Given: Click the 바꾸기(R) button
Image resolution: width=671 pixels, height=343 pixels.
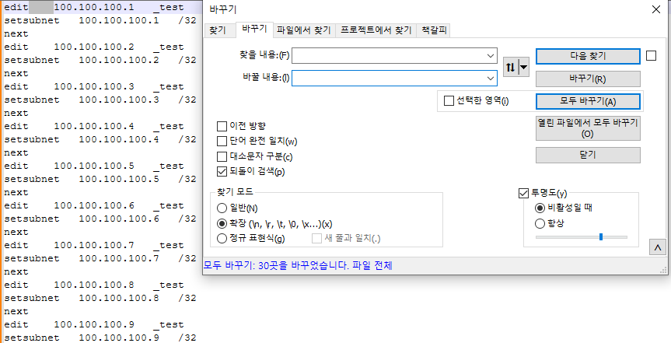Looking at the screenshot, I should 588,79.
